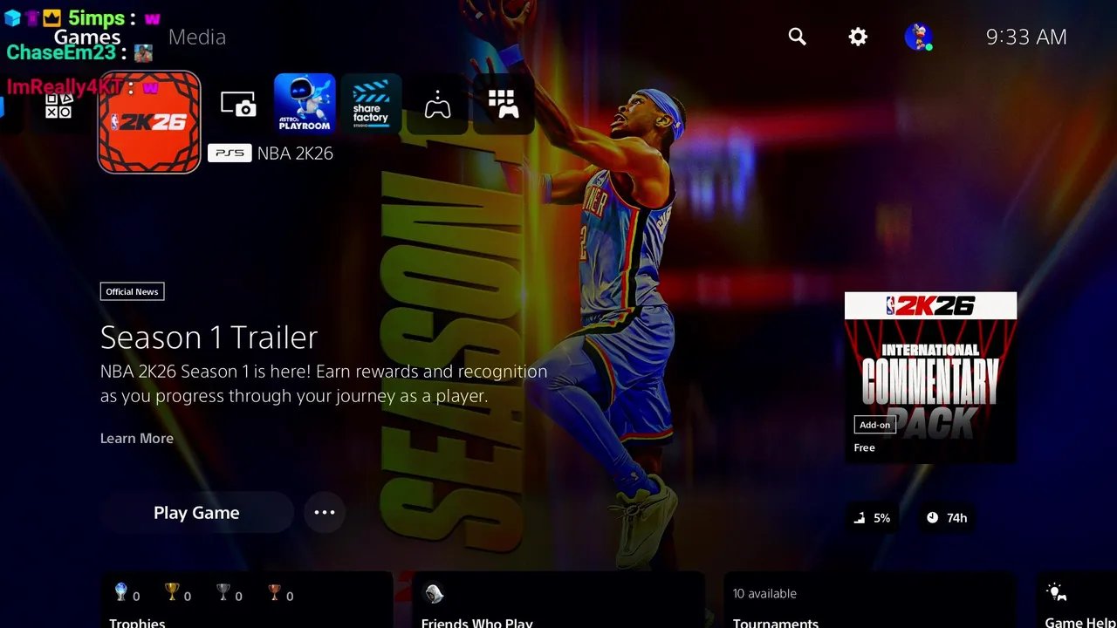
Task: Click the ChaseEm23 chat username
Action: coord(61,52)
